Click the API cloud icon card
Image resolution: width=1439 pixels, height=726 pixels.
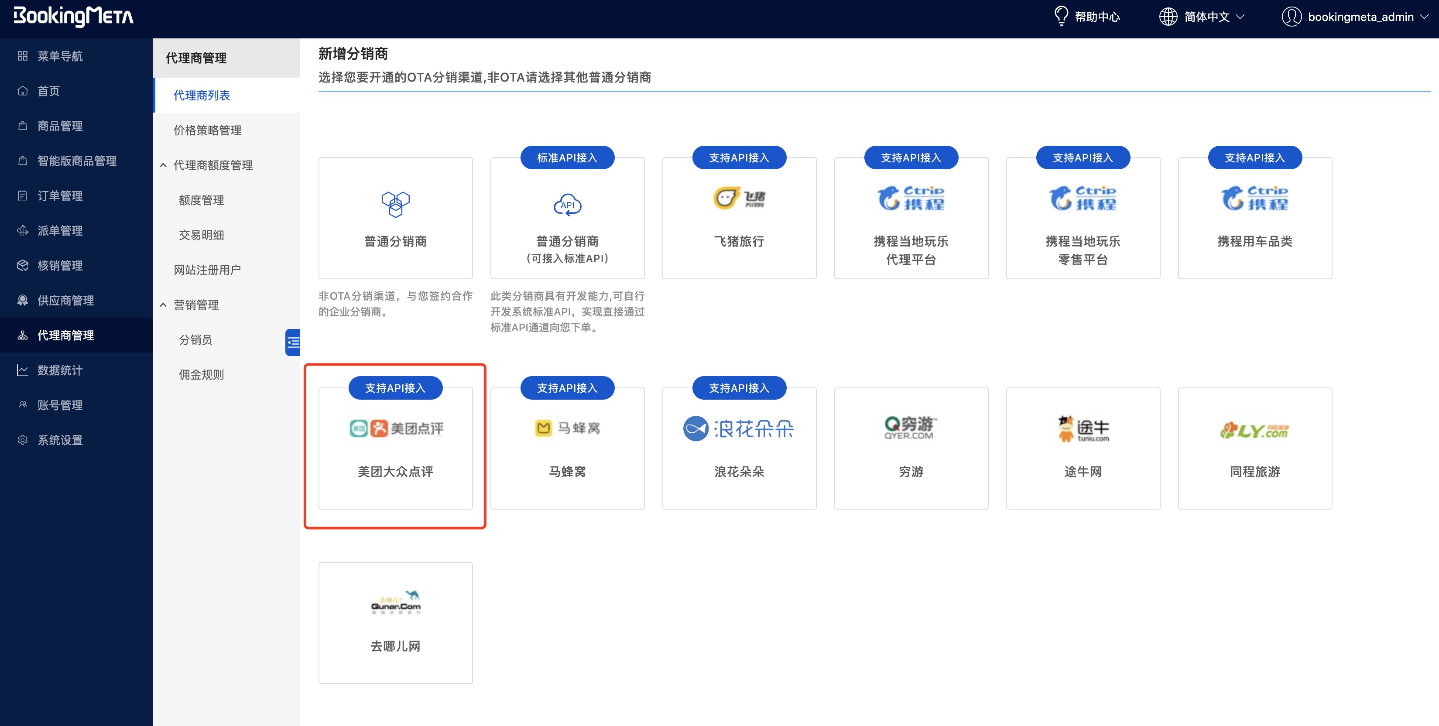pyautogui.click(x=567, y=205)
